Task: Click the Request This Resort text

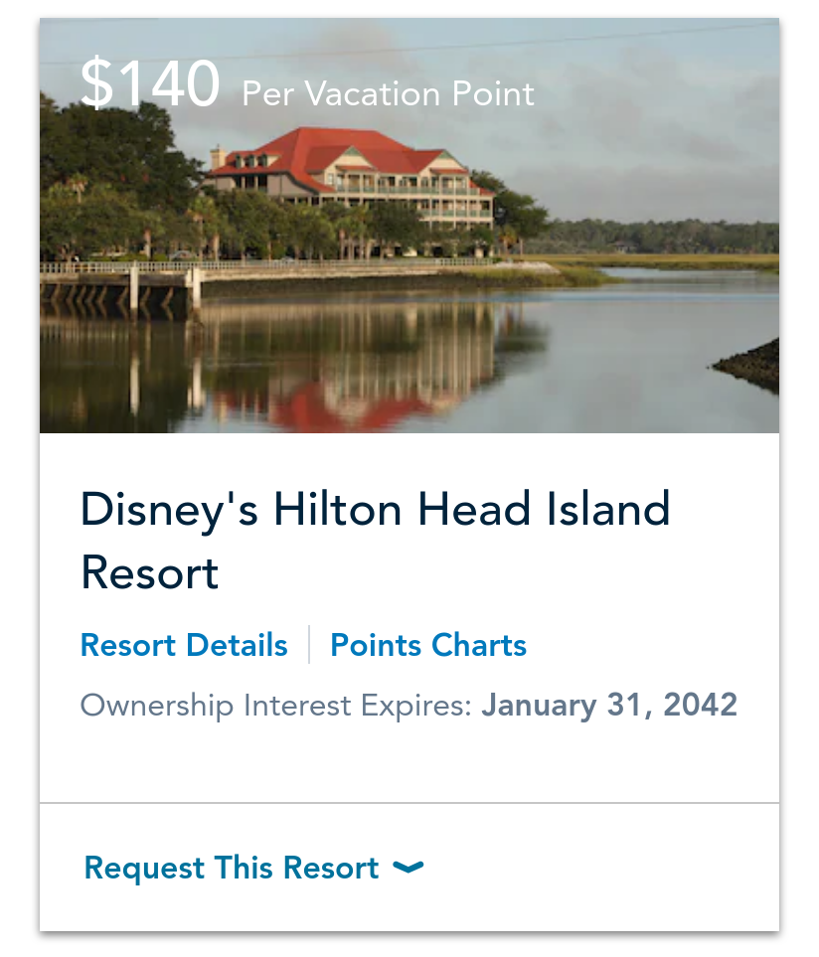Action: coord(232,868)
